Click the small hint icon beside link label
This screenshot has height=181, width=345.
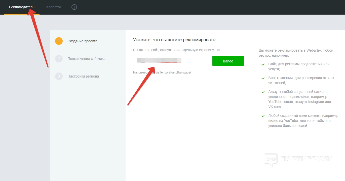[x=218, y=50]
